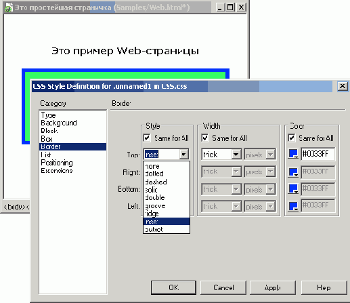This screenshot has height=303, width=350.
Task: Toggle Width Same for All checkbox
Action: click(x=204, y=138)
